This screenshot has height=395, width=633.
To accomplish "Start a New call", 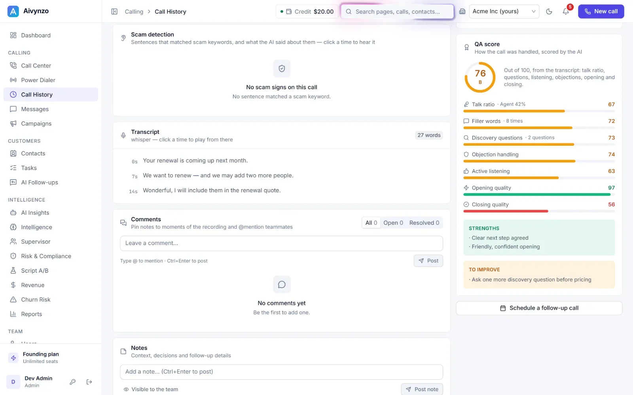I will [x=601, y=11].
